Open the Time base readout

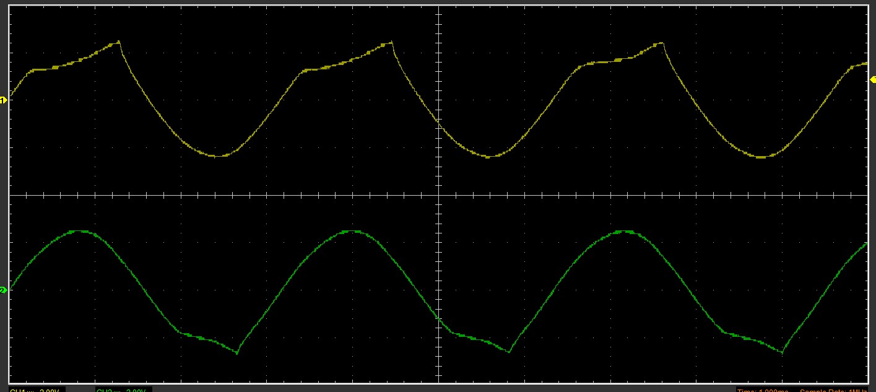tap(763, 390)
